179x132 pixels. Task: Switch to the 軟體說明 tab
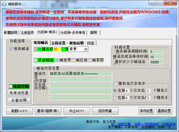point(11,33)
